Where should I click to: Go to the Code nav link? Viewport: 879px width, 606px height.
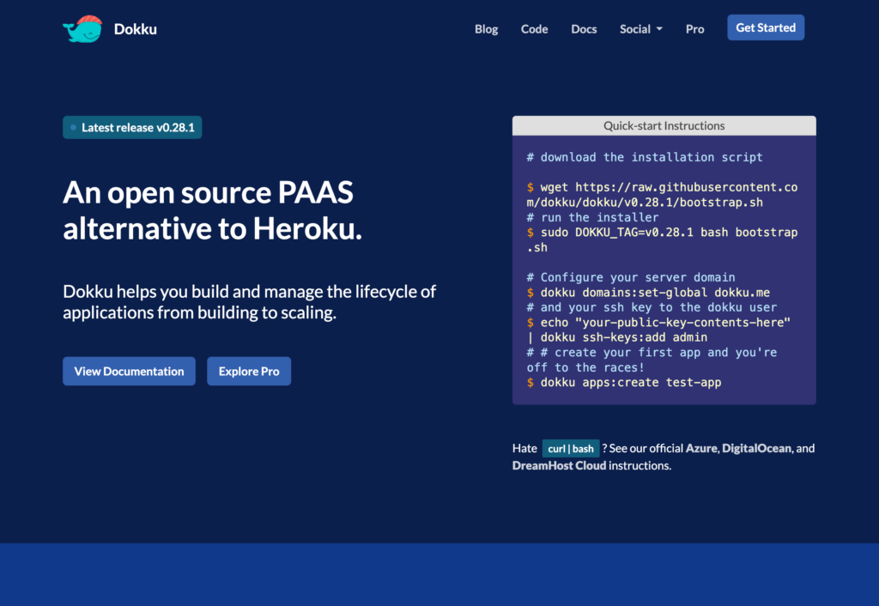click(534, 29)
